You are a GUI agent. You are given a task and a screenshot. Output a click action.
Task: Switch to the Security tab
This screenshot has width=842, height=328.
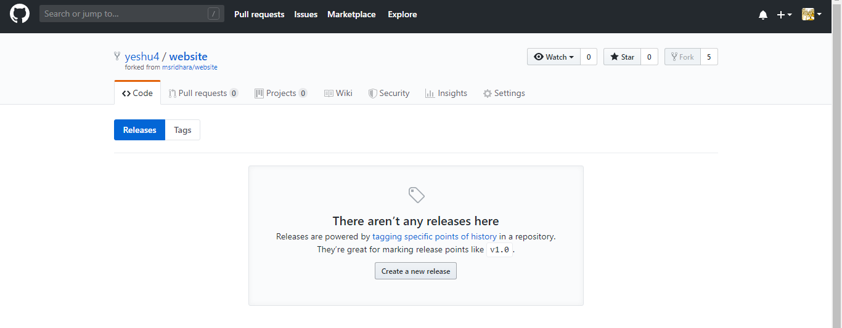[x=389, y=93]
